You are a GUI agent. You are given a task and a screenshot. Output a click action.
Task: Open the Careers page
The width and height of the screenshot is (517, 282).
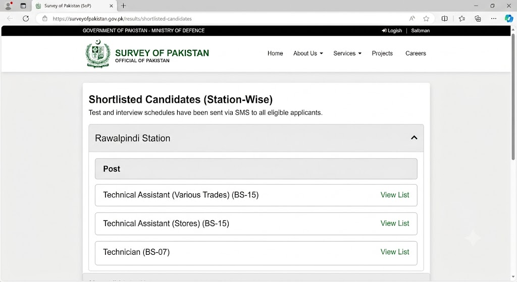tap(416, 53)
